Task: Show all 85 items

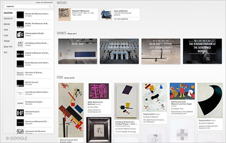Action: point(69,78)
